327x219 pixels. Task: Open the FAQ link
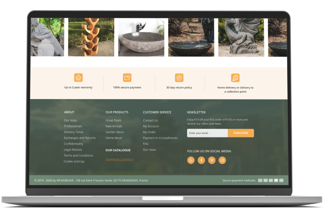pos(146,144)
